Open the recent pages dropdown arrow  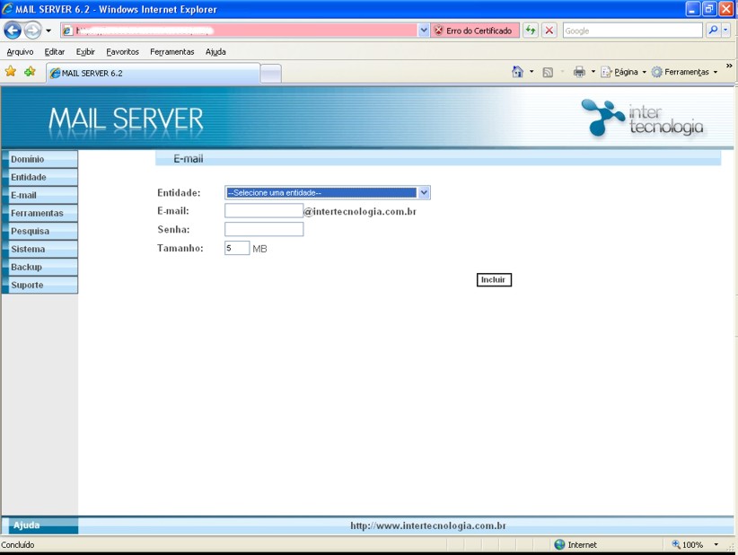point(48,31)
